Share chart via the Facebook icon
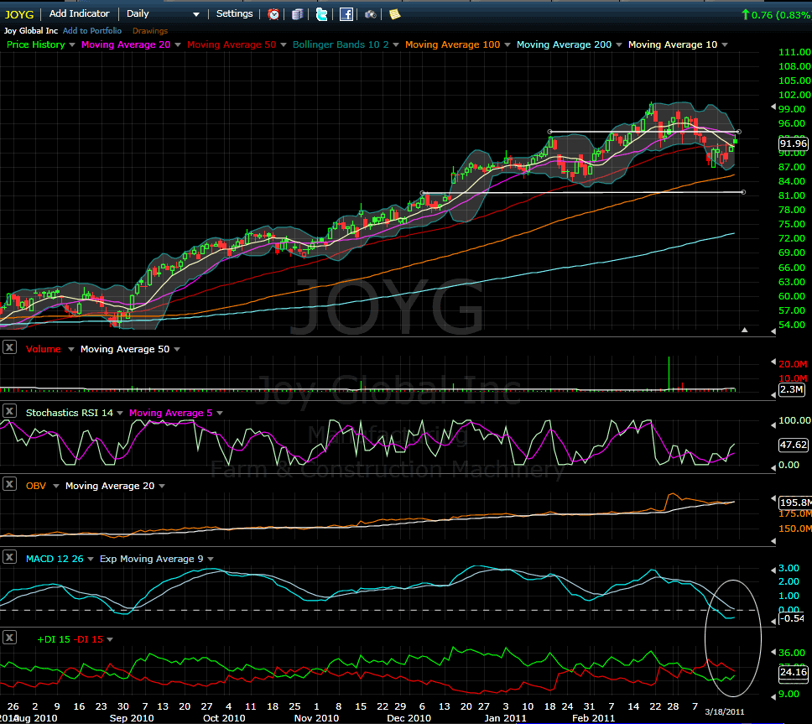 pyautogui.click(x=346, y=14)
